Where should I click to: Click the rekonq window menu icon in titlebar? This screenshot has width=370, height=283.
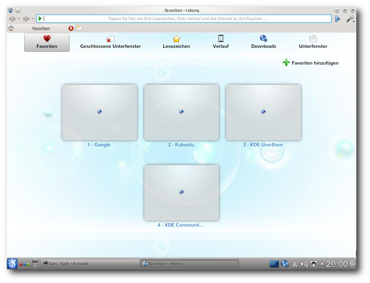(x=10, y=10)
